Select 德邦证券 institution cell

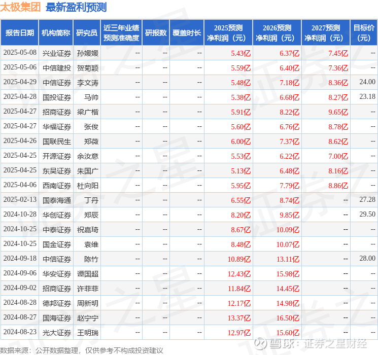tap(57, 303)
